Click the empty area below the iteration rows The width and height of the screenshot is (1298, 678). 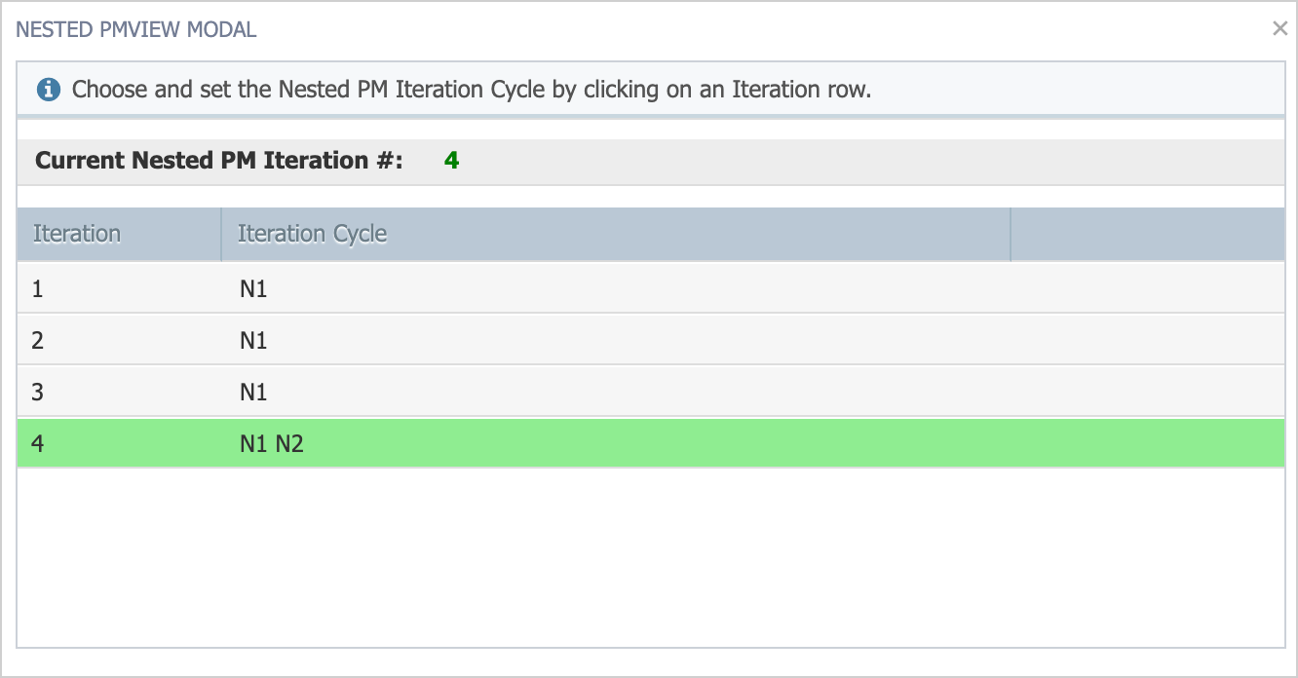(650, 555)
